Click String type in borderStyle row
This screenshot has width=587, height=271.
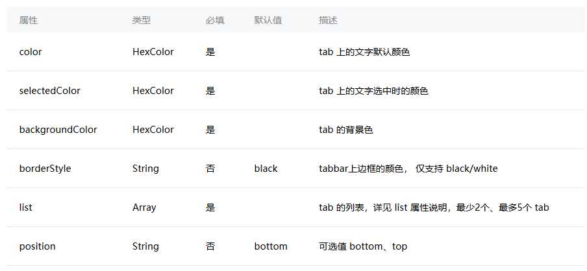pyautogui.click(x=145, y=169)
